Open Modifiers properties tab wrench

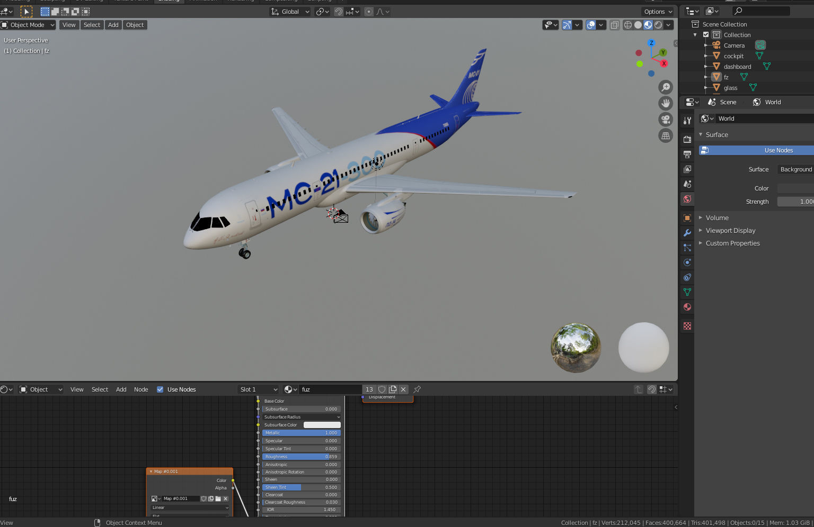[687, 233]
